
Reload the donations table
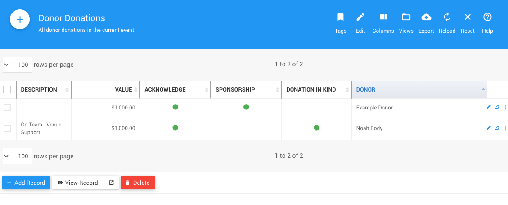click(x=447, y=17)
